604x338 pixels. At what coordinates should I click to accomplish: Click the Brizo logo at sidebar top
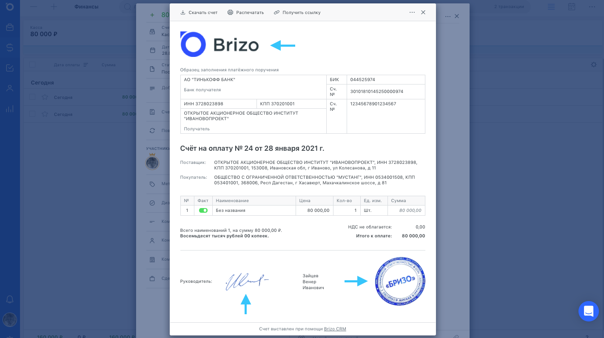[x=10, y=7]
